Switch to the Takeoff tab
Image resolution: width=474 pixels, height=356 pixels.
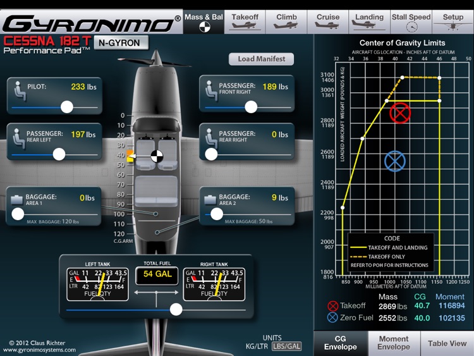point(245,21)
